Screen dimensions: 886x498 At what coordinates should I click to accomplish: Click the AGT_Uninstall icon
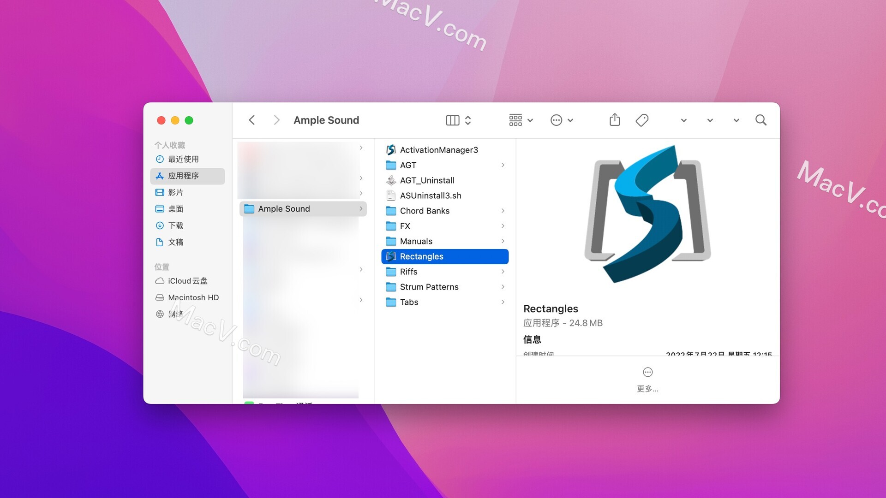391,180
